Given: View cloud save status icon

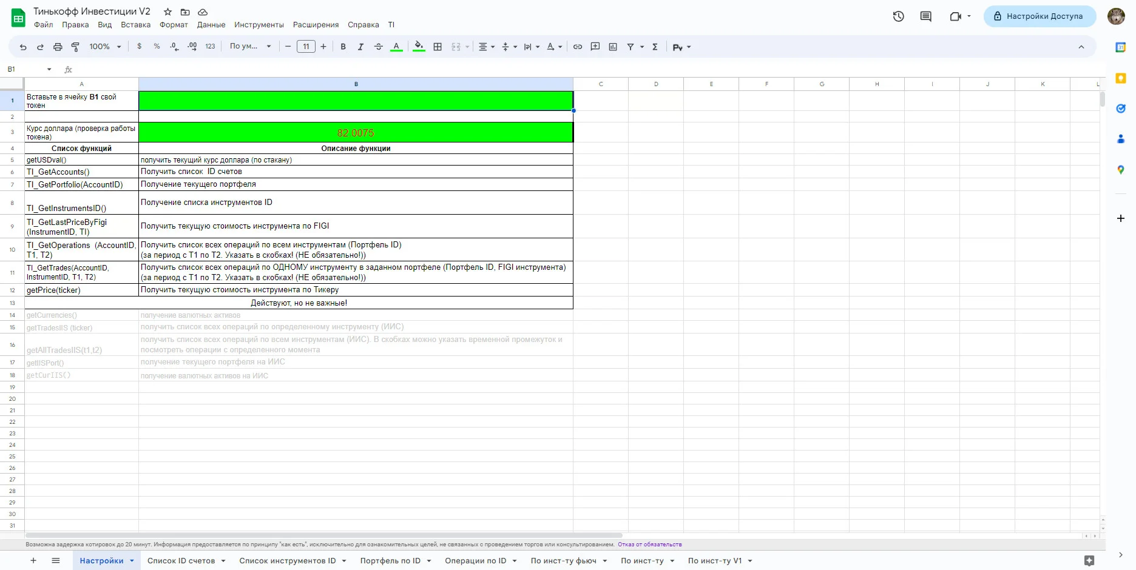Looking at the screenshot, I should click(x=203, y=12).
